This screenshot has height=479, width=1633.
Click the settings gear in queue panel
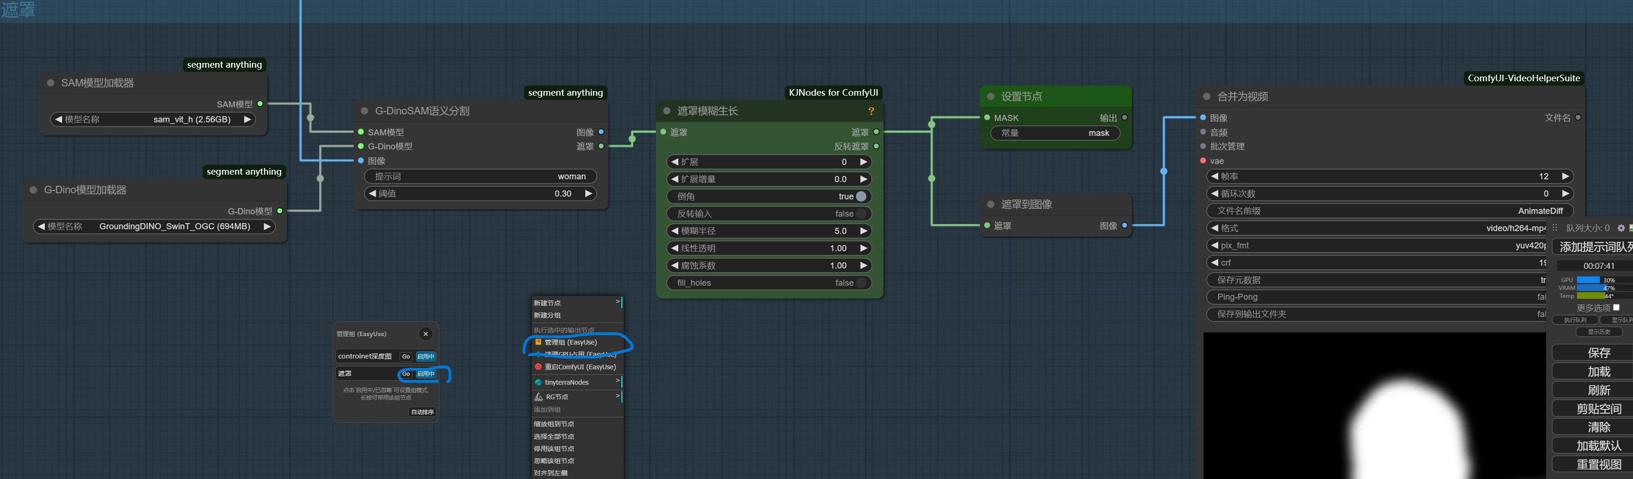1621,228
